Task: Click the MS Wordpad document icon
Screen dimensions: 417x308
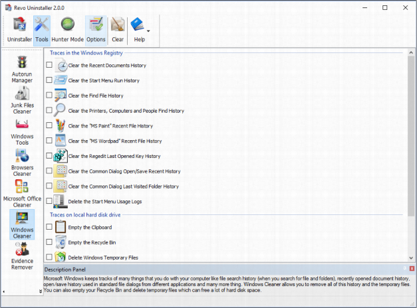Action: pyautogui.click(x=61, y=141)
